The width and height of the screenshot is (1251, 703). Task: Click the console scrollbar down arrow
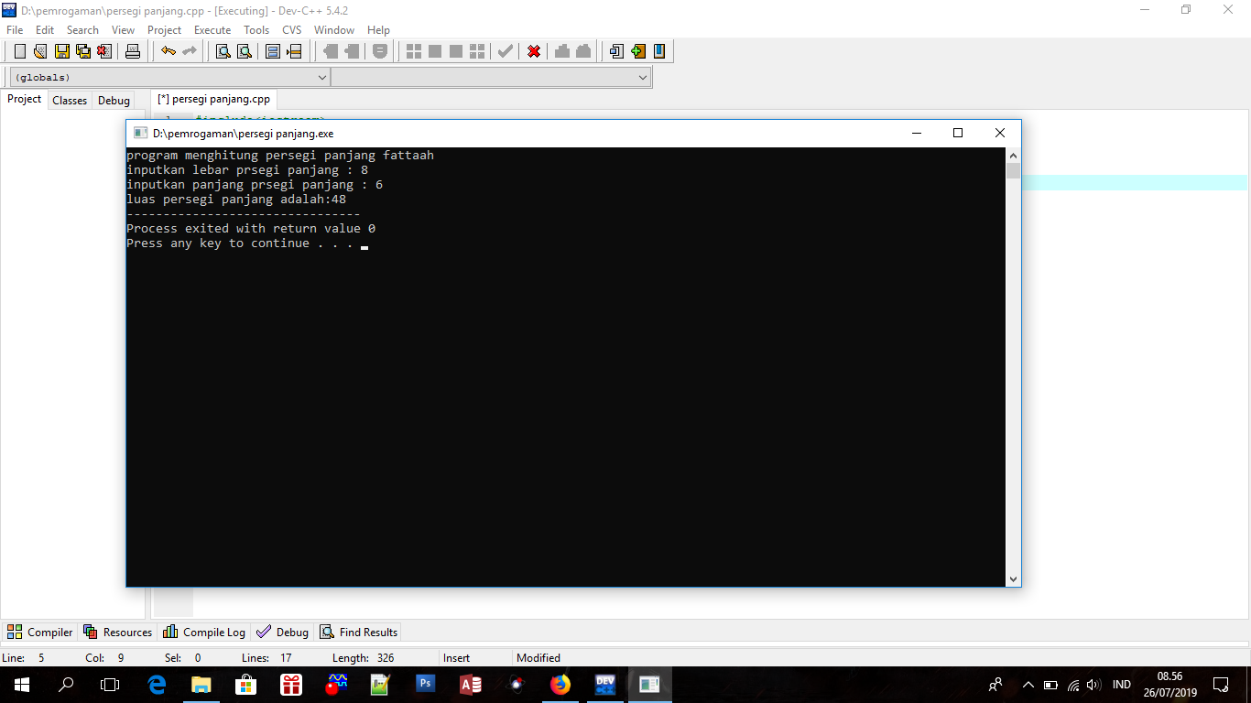[x=1013, y=579]
